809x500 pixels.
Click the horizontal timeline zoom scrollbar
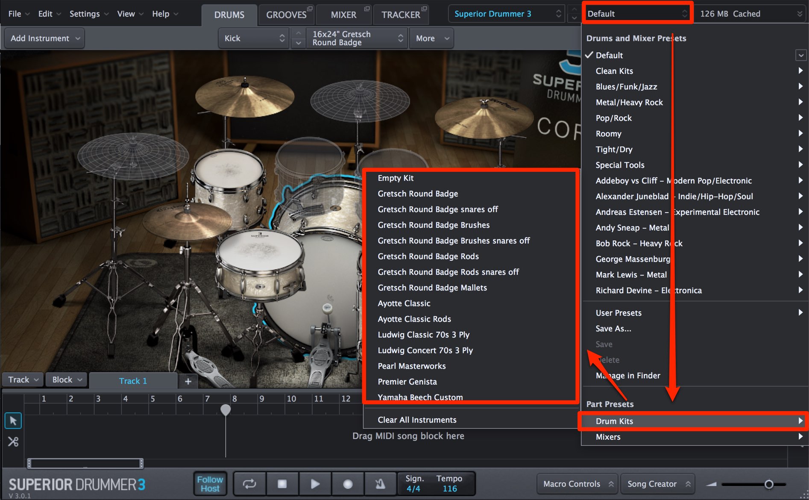tap(85, 463)
